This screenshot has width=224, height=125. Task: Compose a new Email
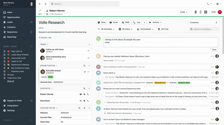pyautogui.click(x=114, y=22)
